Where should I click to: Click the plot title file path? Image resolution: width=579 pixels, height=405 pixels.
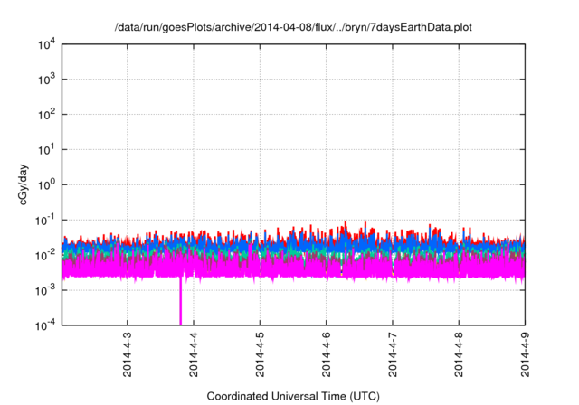(293, 27)
